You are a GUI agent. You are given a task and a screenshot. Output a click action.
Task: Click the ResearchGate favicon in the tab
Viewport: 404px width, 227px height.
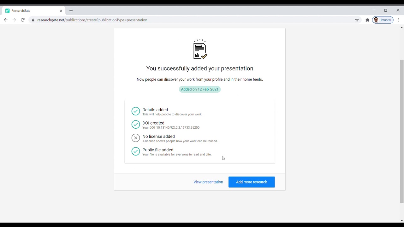(x=8, y=11)
